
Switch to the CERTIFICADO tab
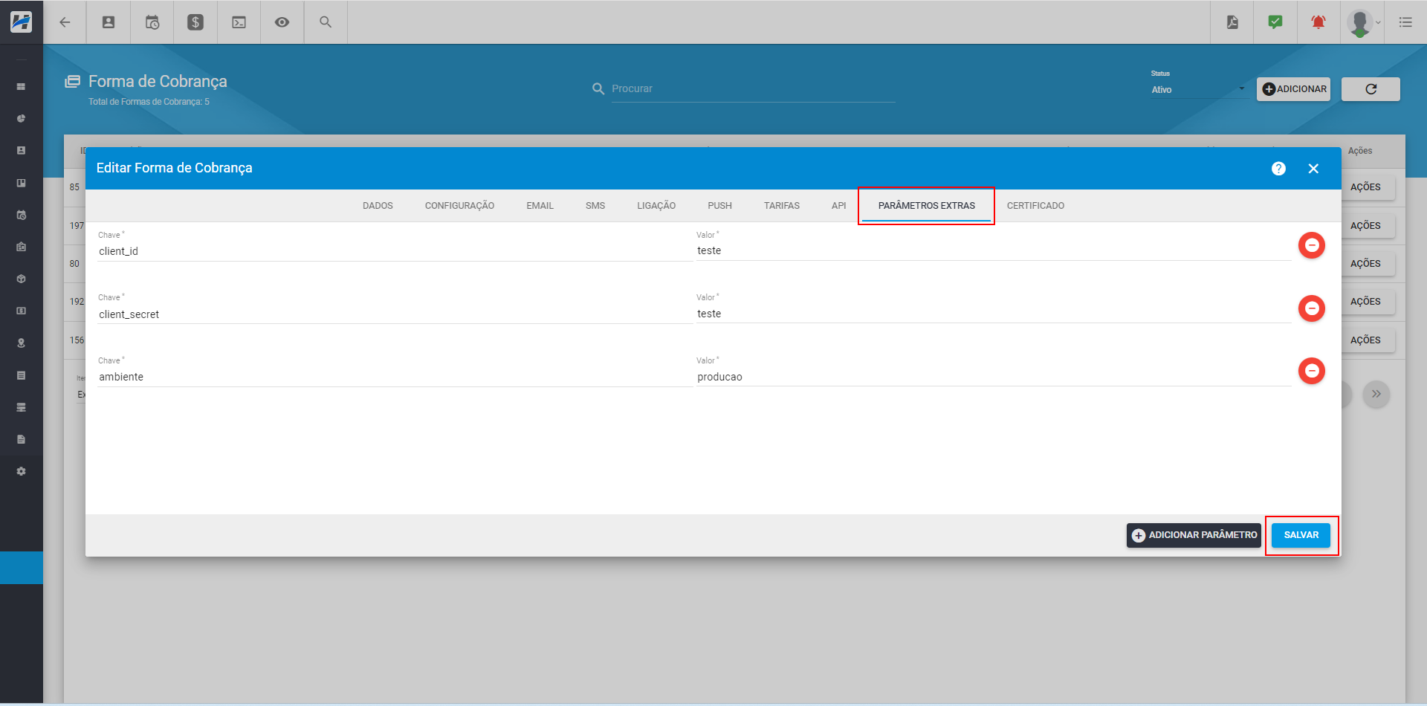coord(1035,206)
